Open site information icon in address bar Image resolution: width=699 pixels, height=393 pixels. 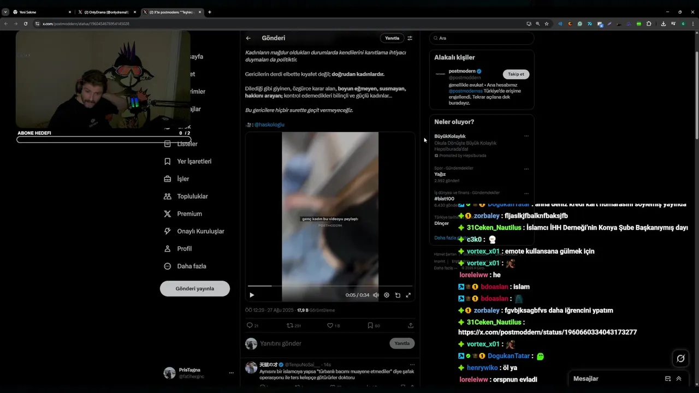tap(38, 24)
